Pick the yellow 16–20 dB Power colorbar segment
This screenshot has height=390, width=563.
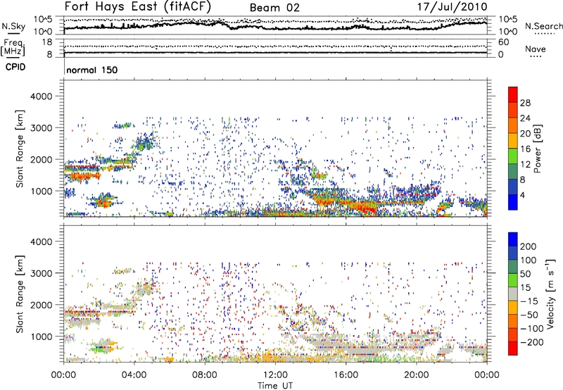513,141
